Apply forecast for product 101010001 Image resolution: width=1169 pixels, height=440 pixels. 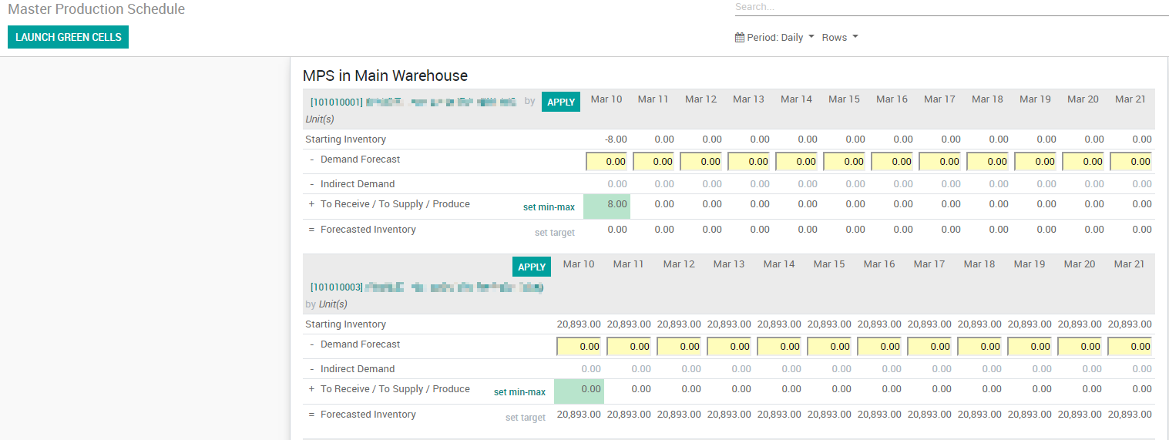coord(561,102)
